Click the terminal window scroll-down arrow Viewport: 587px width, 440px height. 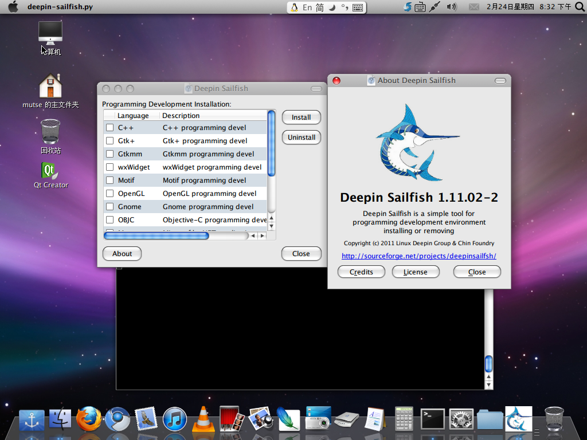[x=488, y=385]
